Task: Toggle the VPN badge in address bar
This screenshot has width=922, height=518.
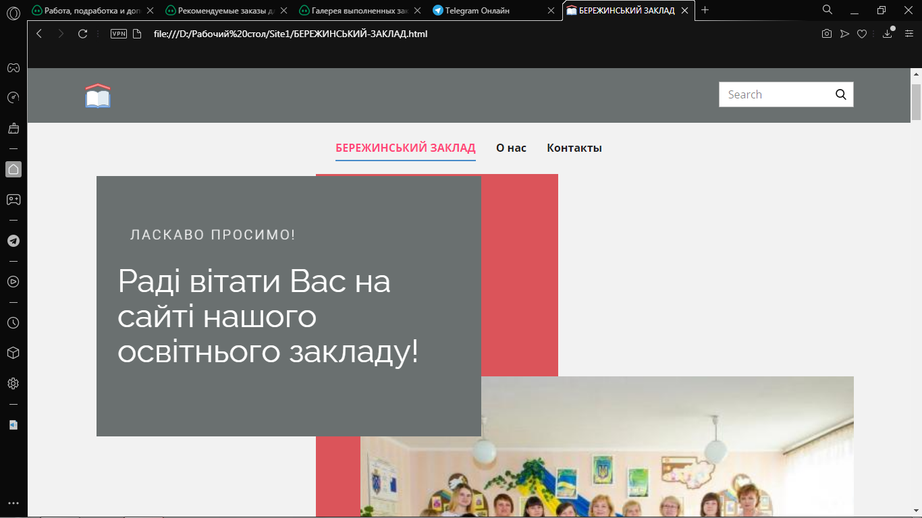Action: coord(119,34)
